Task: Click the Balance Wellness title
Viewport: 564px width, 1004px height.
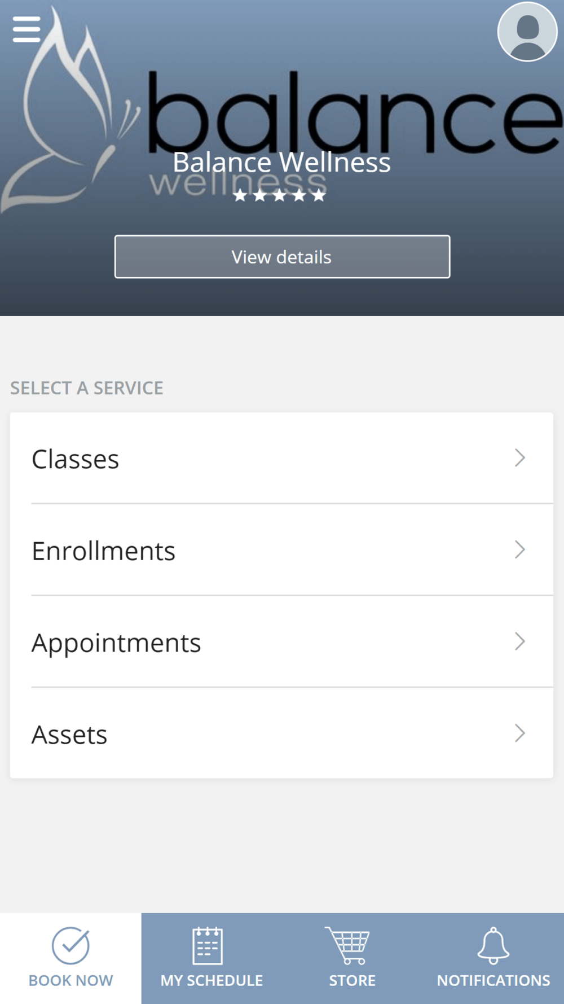Action: click(281, 163)
